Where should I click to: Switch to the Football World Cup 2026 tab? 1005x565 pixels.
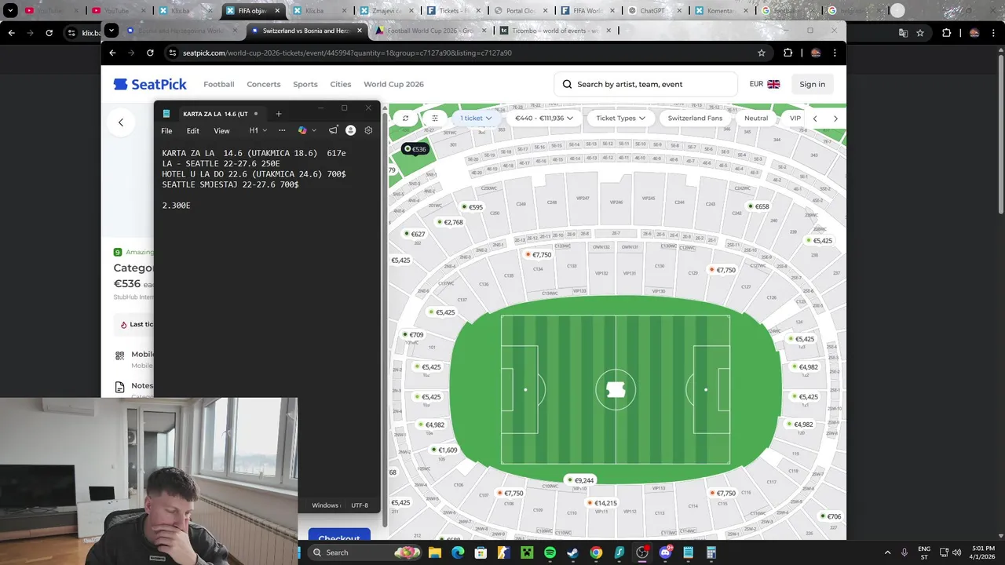[x=429, y=31]
